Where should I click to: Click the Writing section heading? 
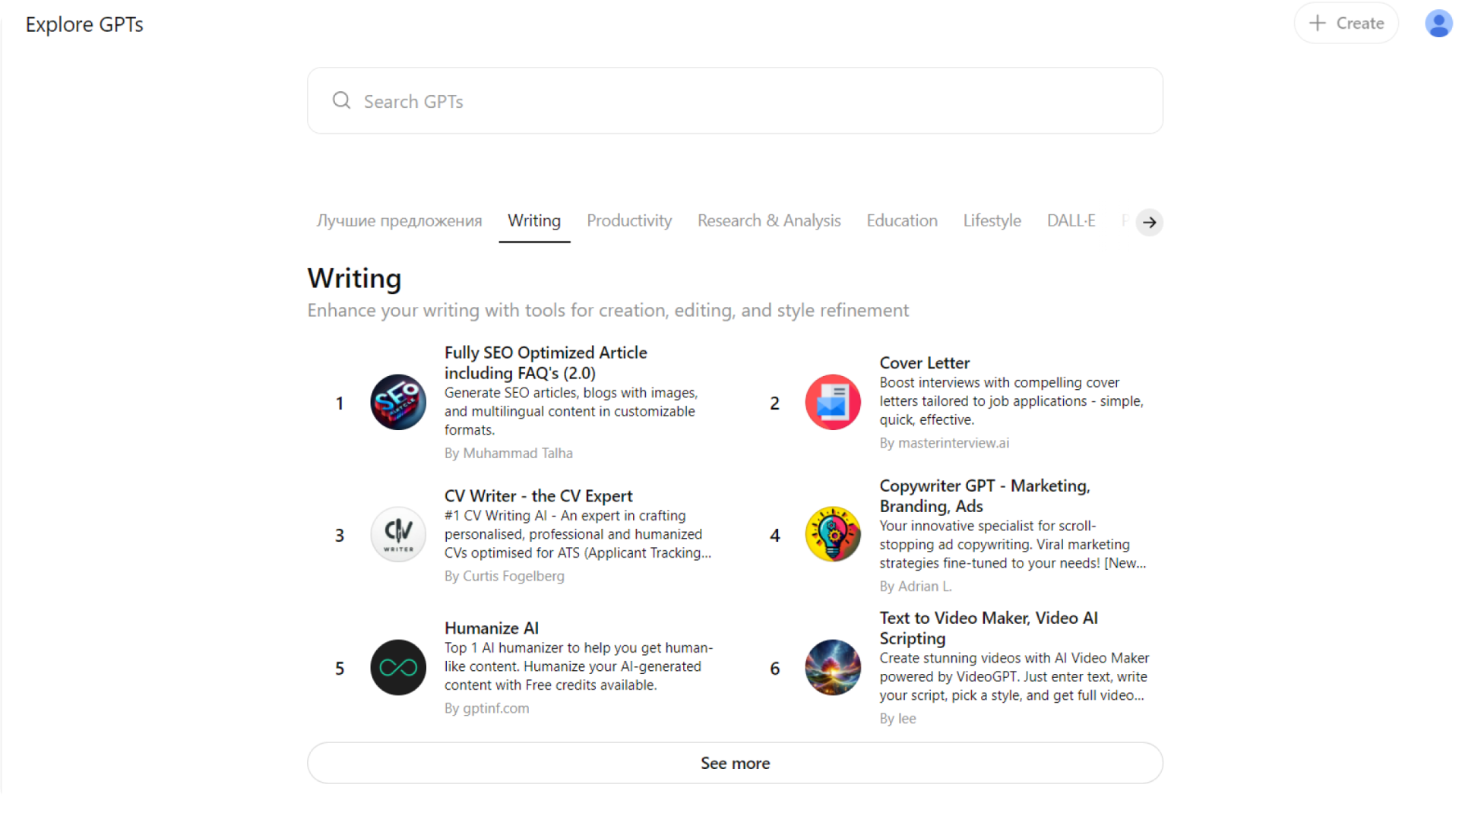[354, 278]
